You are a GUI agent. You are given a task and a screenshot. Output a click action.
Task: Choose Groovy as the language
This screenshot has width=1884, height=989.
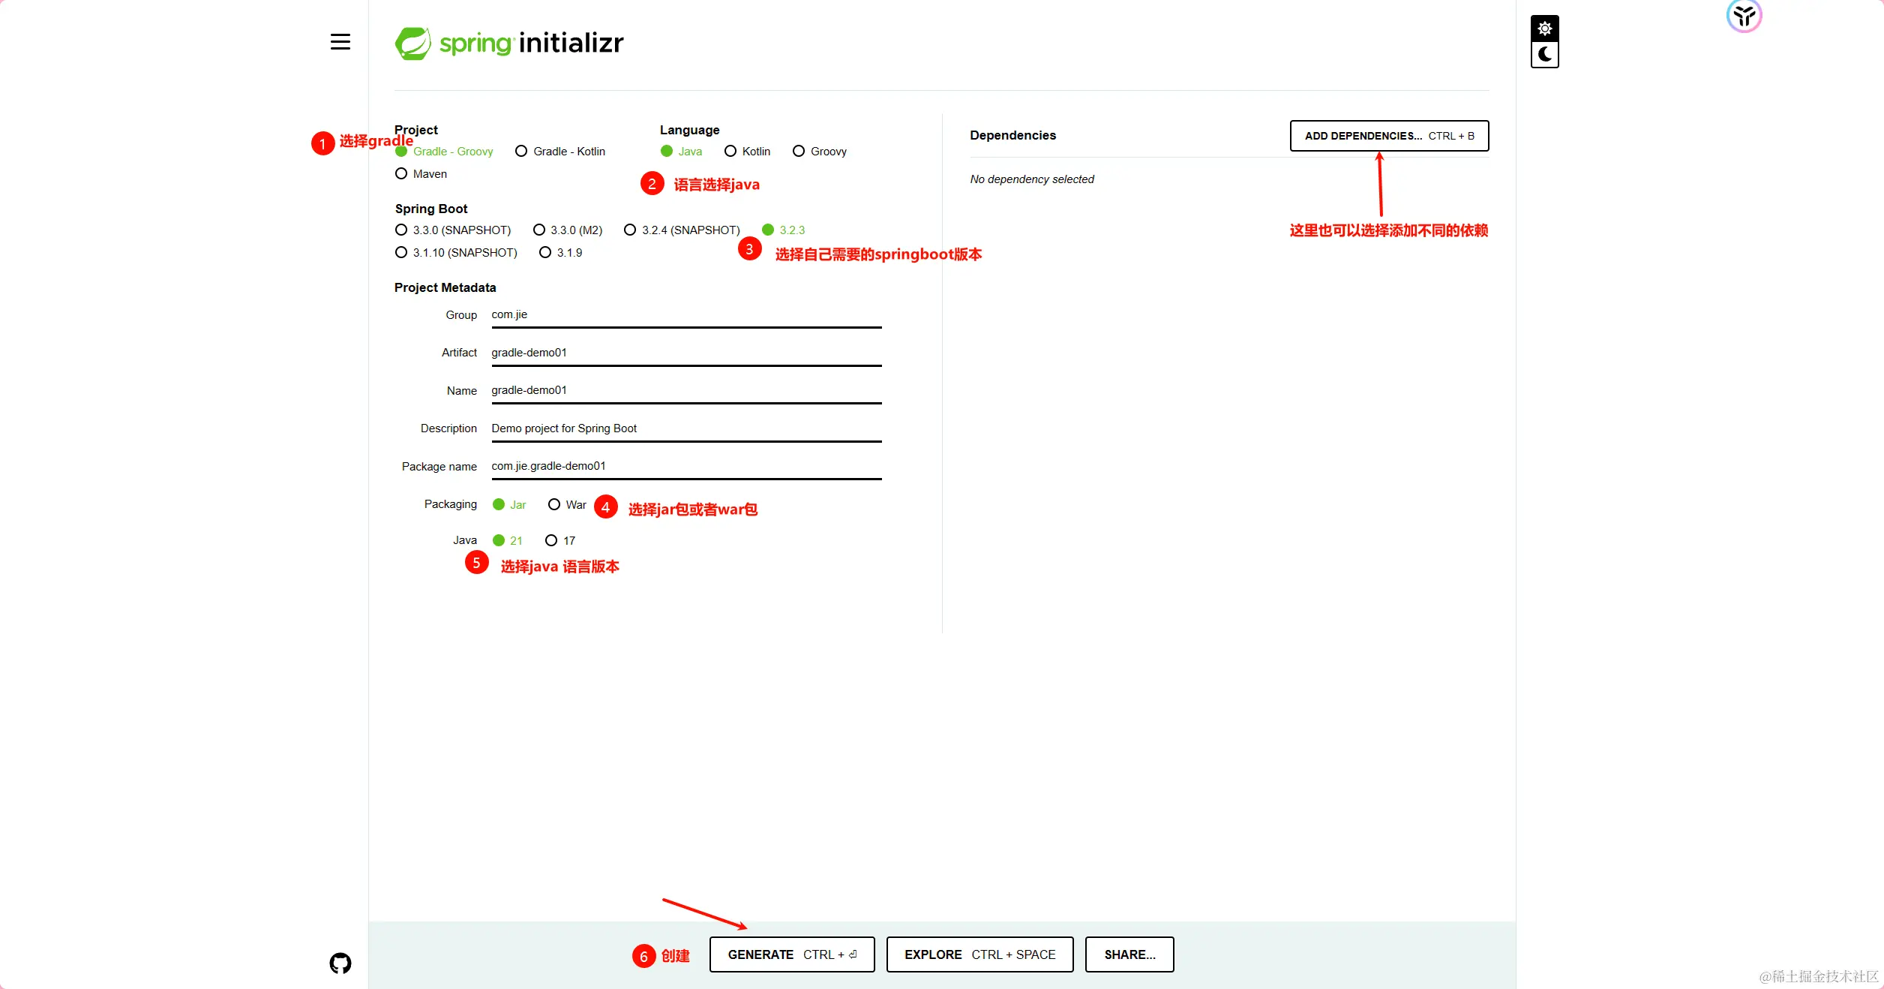pos(819,152)
